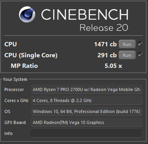The height and width of the screenshot is (144, 148).
Task: Click the CINEBENCH title text
Action: coord(85,15)
